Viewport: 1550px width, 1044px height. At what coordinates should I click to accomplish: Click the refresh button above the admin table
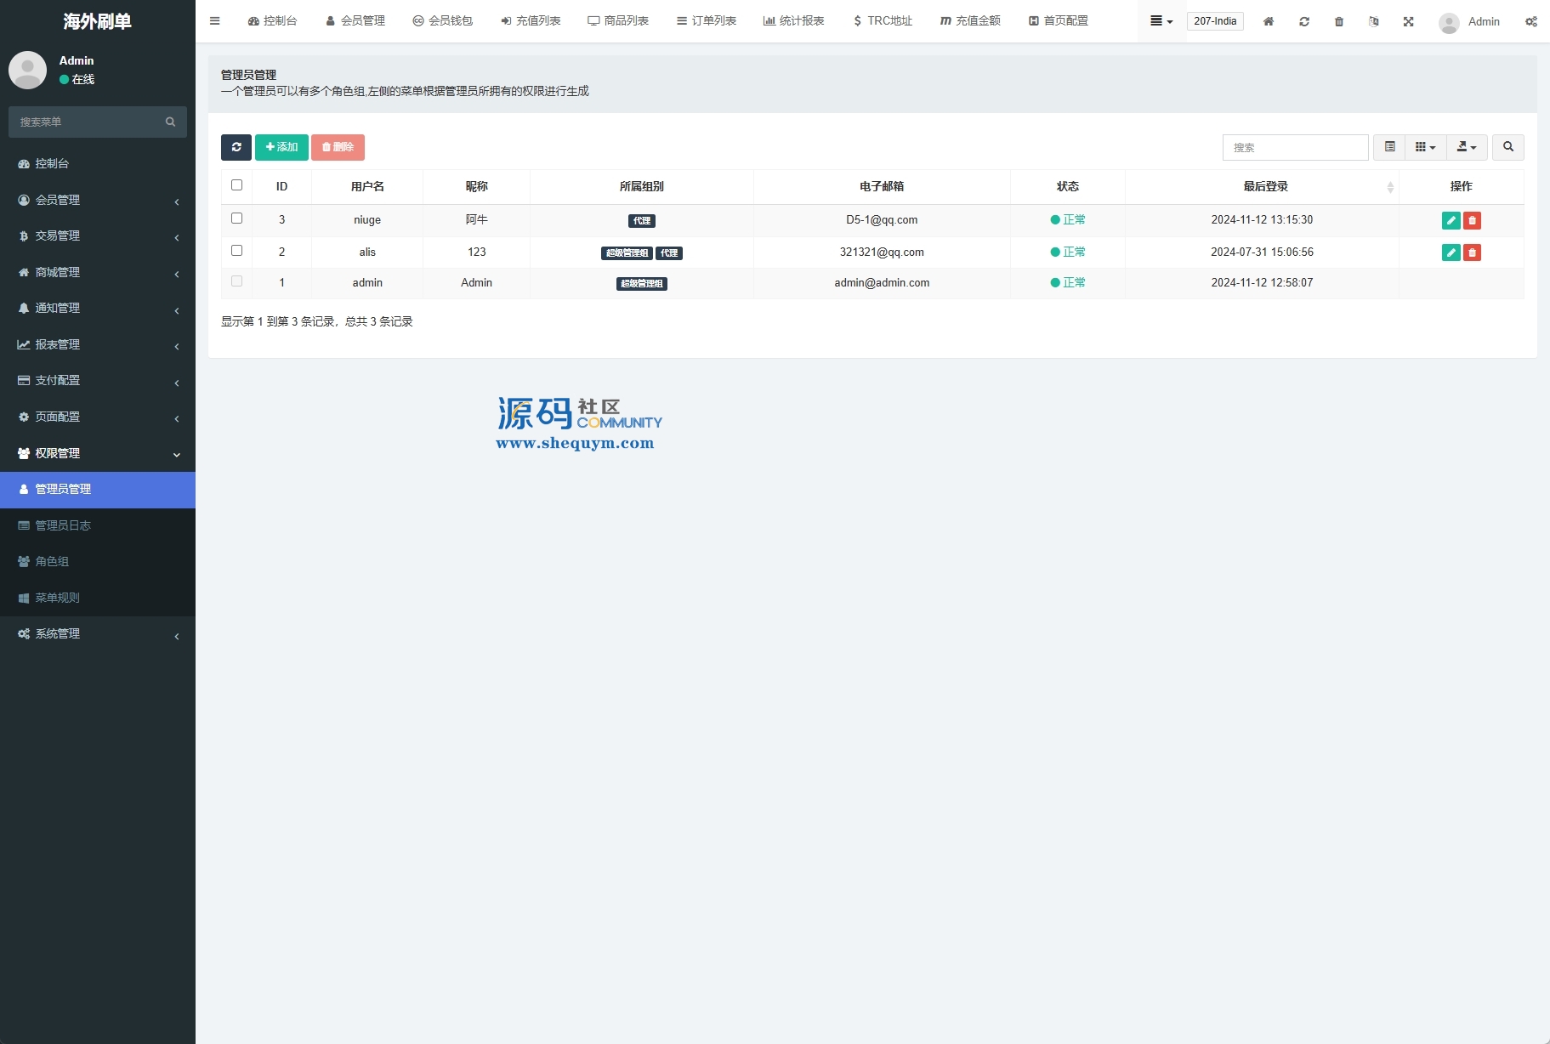(x=236, y=147)
